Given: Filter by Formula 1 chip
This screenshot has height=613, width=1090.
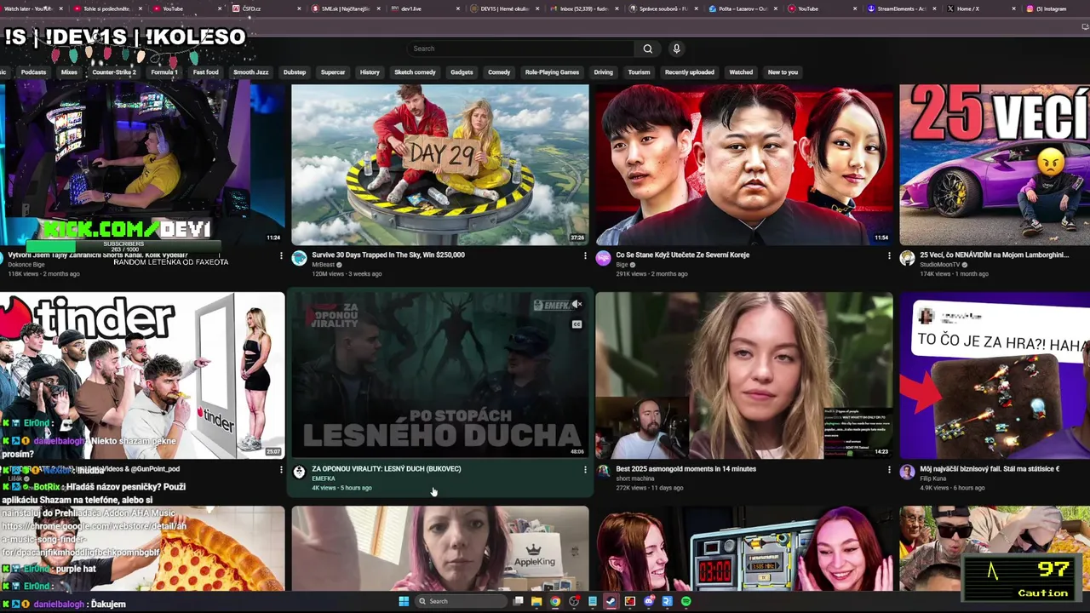Looking at the screenshot, I should pos(164,72).
